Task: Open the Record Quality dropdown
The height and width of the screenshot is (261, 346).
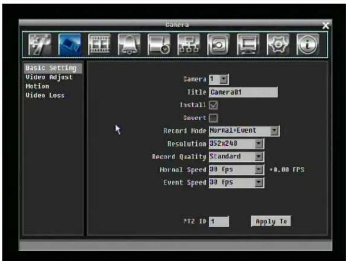Action: [236, 157]
